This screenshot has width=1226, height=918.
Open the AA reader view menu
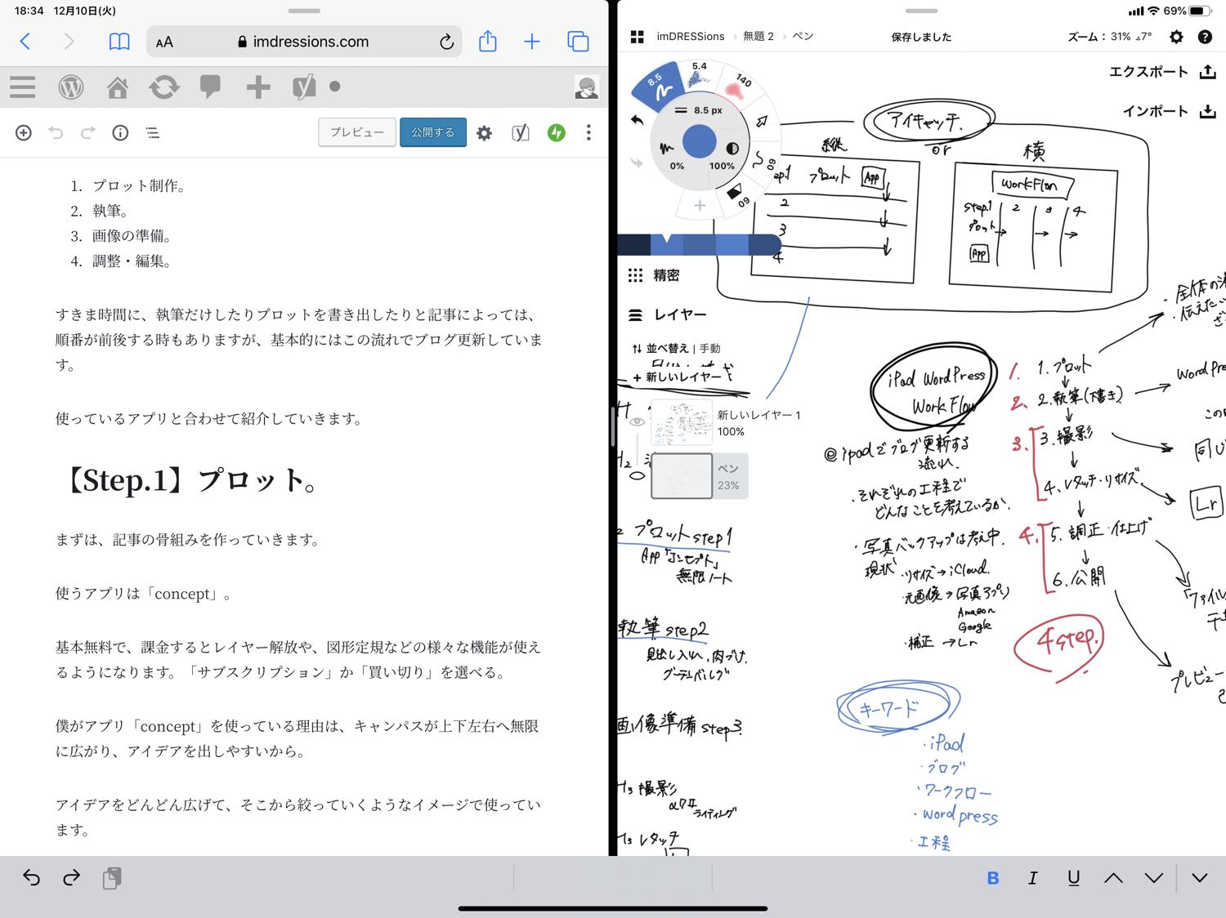pos(164,42)
